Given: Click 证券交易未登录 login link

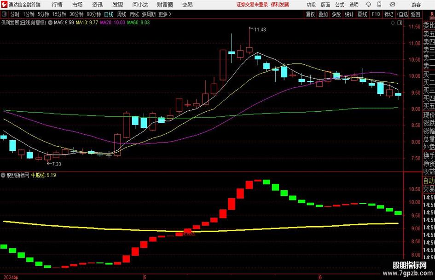Looking at the screenshot, I should point(252,5).
